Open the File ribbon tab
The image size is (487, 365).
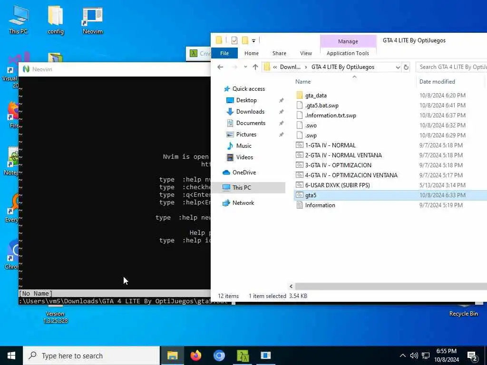224,53
